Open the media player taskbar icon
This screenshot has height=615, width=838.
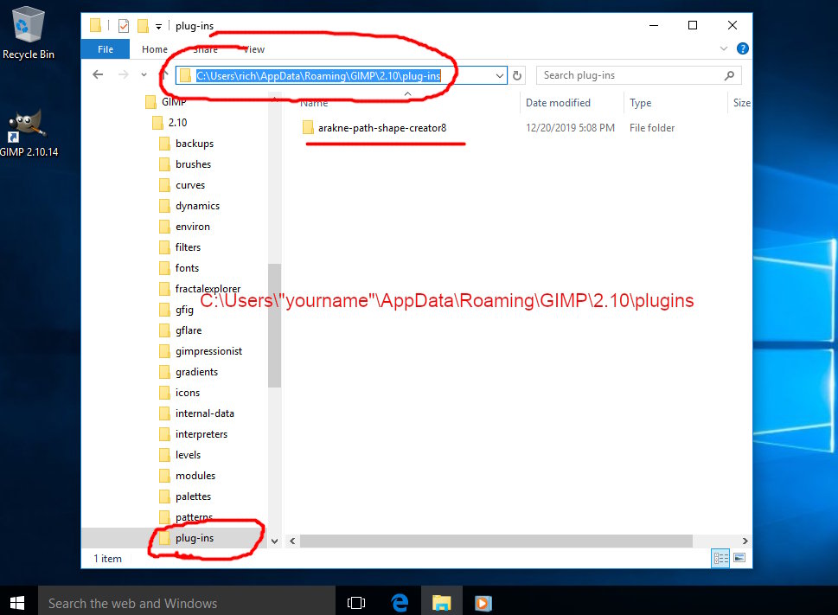pyautogui.click(x=483, y=603)
